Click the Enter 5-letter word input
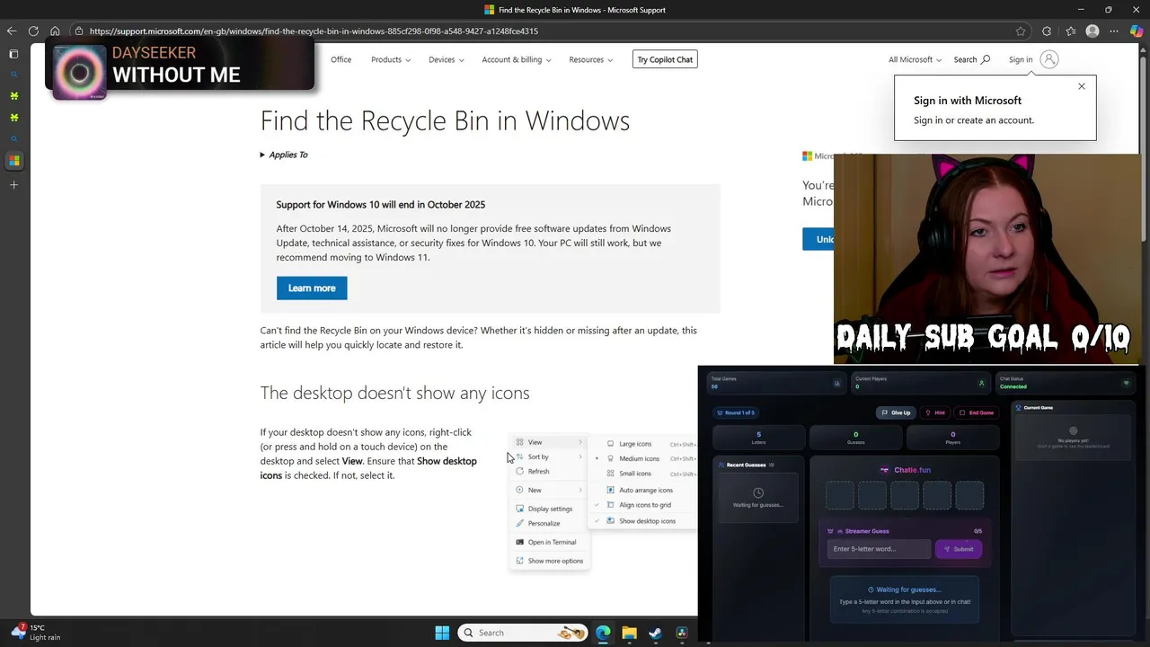The image size is (1150, 647). (879, 549)
